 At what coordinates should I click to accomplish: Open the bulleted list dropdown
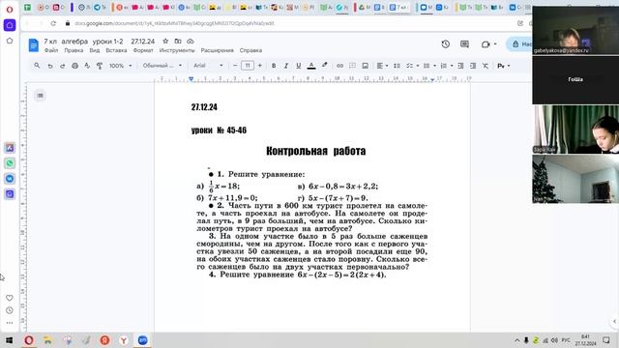click(429, 66)
